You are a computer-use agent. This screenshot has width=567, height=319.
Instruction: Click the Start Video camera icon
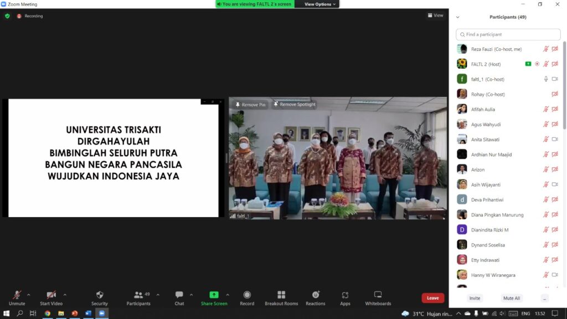[x=51, y=295]
